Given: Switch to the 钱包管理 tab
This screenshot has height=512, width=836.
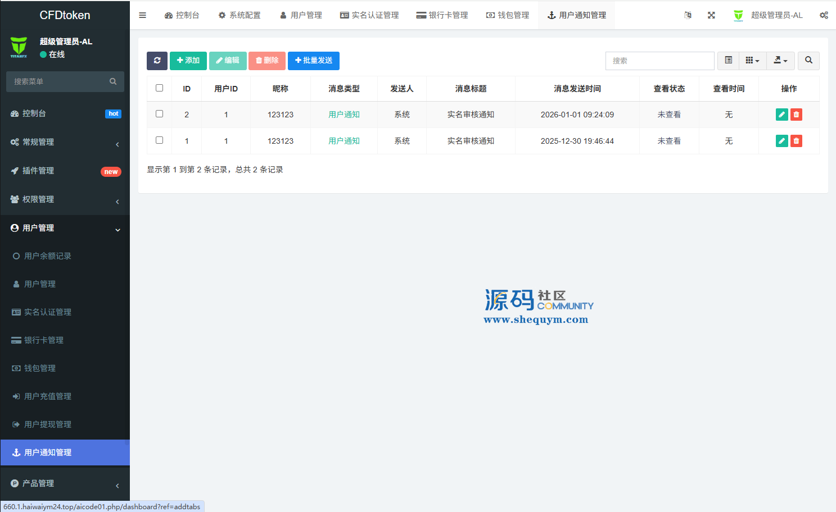Looking at the screenshot, I should (508, 15).
